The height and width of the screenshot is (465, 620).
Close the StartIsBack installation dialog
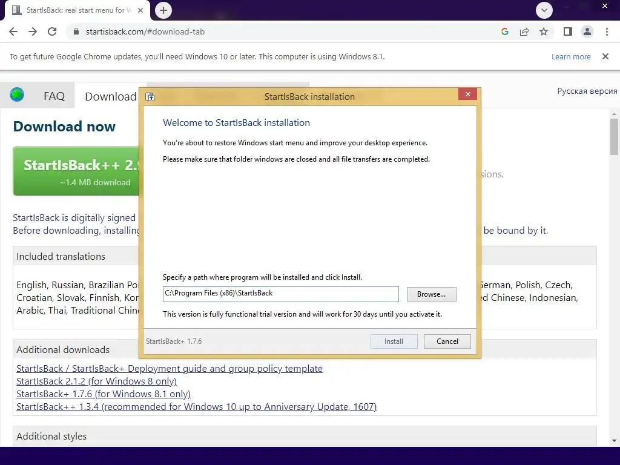point(468,94)
